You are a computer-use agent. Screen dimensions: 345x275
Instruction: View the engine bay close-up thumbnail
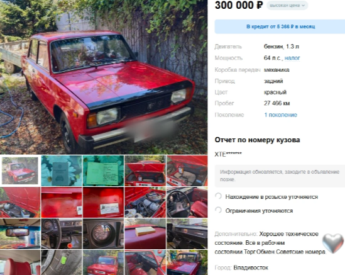145,202
